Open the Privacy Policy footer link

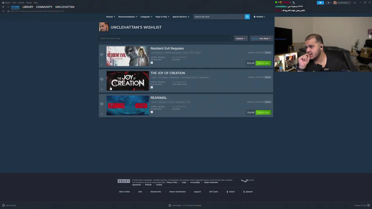coord(172,182)
